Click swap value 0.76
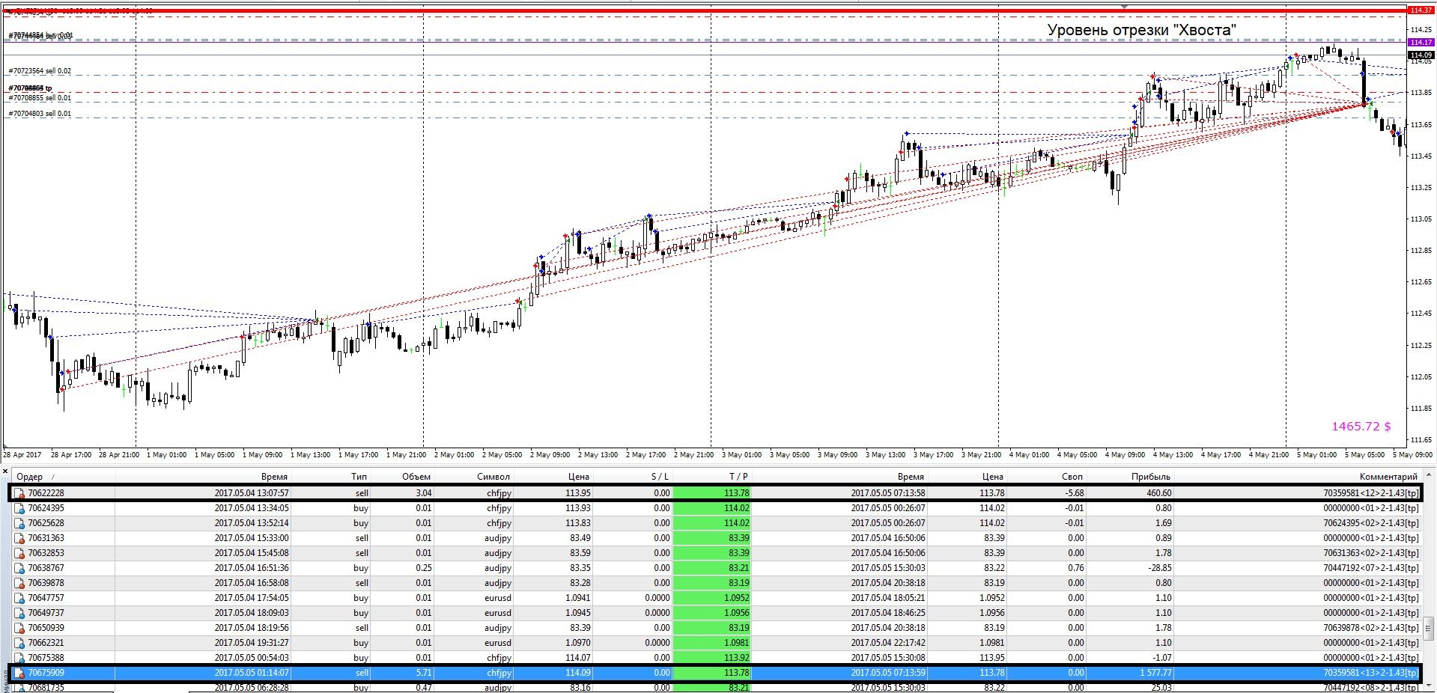1437x693 pixels. point(1075,568)
